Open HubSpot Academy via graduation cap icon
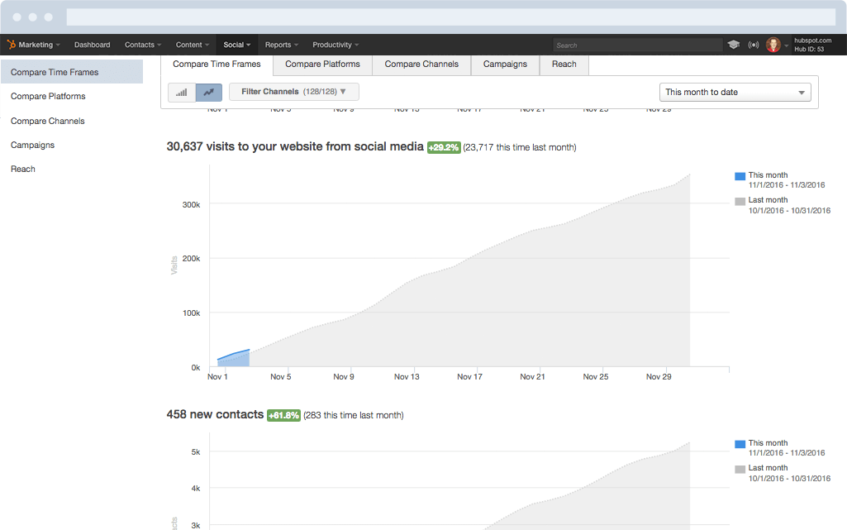This screenshot has width=847, height=530. [x=734, y=45]
